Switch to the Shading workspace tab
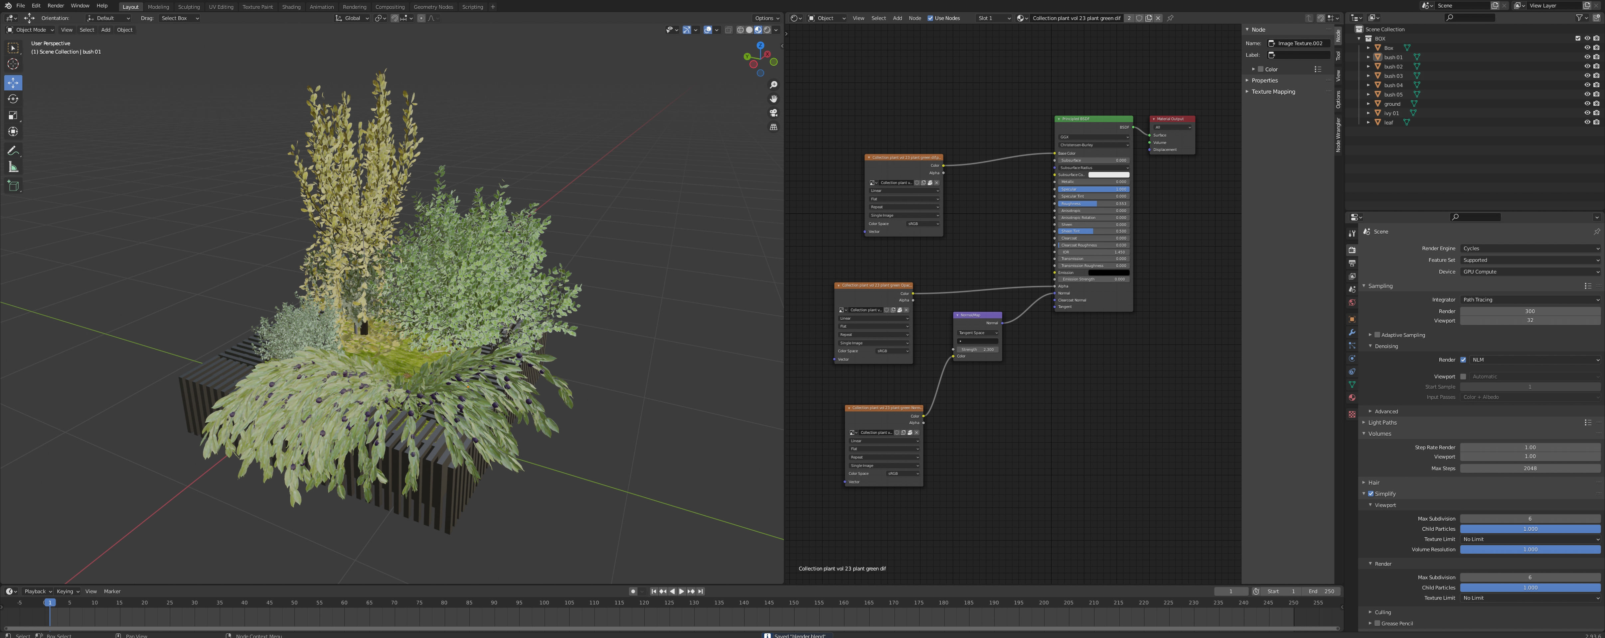This screenshot has width=1605, height=638. point(291,7)
